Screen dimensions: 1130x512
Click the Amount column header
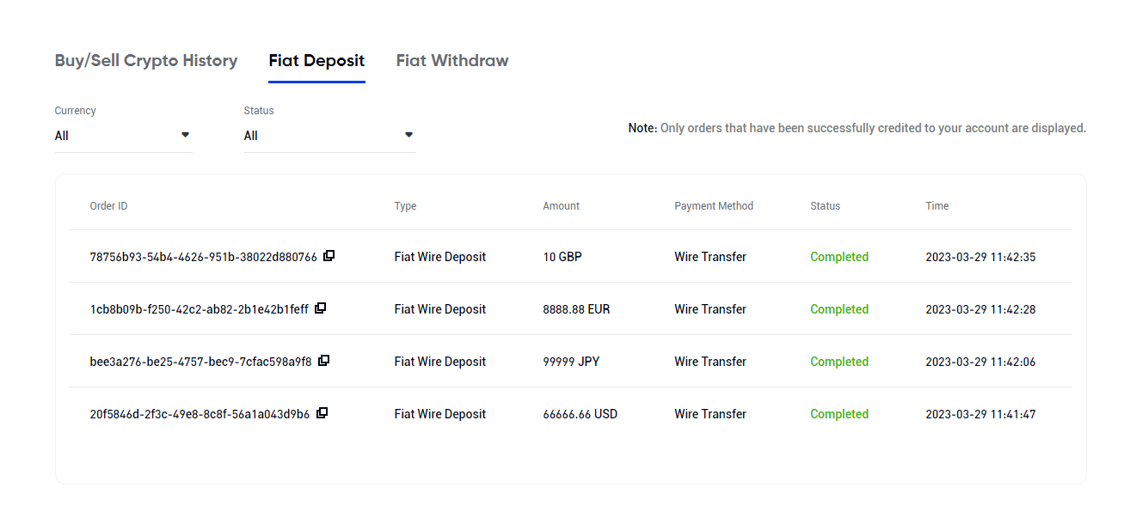(x=561, y=206)
